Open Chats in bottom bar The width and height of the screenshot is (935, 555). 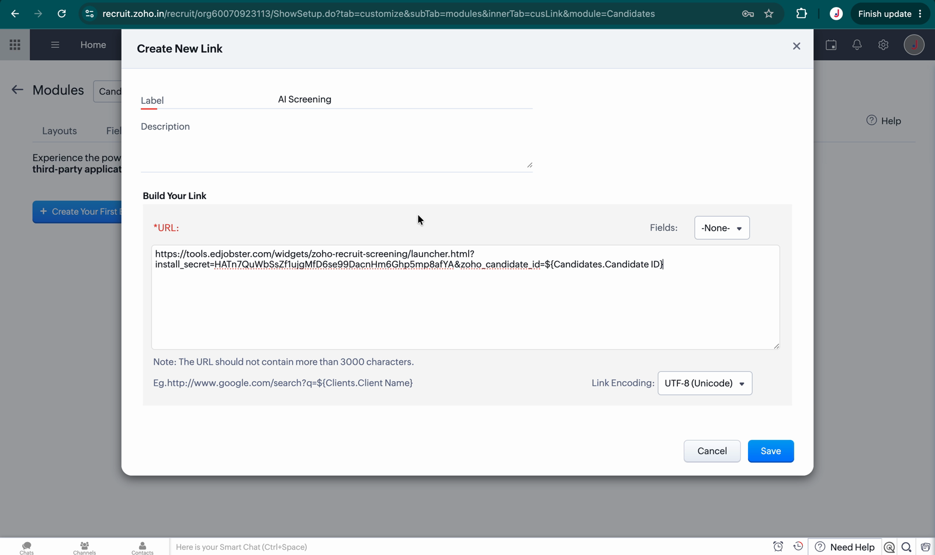(x=27, y=547)
